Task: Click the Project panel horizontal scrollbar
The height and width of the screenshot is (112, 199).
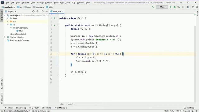Action: 17,105
